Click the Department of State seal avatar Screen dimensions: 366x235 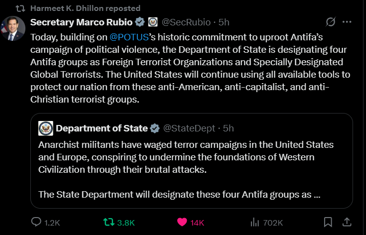tap(46, 128)
